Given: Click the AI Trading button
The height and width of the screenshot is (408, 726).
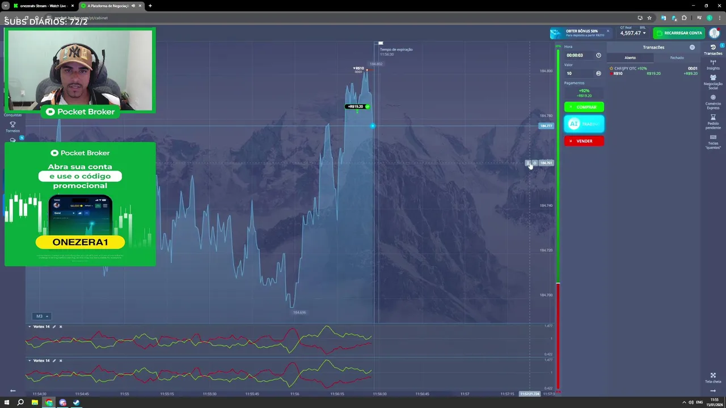Looking at the screenshot, I should [x=584, y=124].
